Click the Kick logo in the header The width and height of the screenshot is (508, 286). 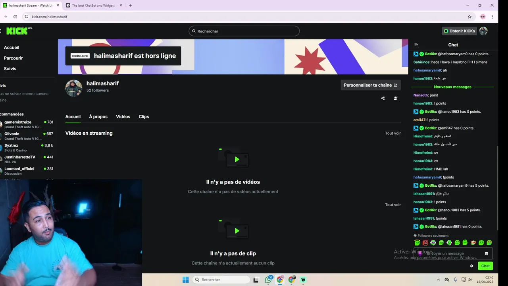click(19, 31)
